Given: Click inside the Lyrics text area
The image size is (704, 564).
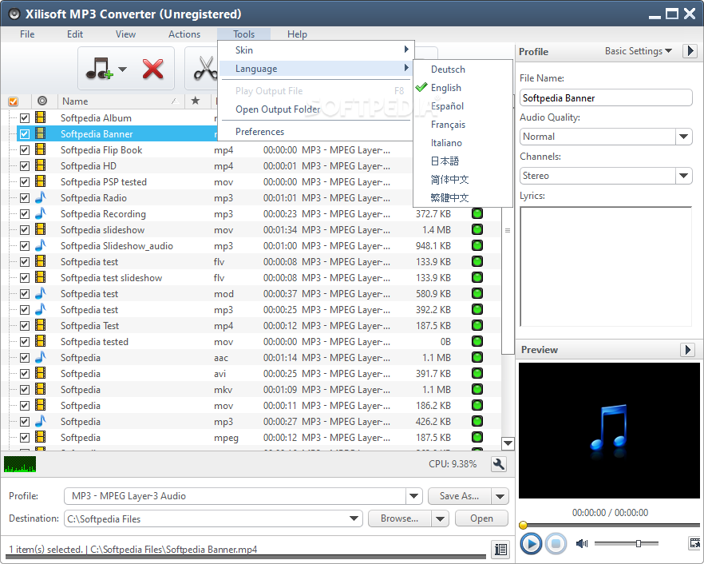Looking at the screenshot, I should click(606, 267).
